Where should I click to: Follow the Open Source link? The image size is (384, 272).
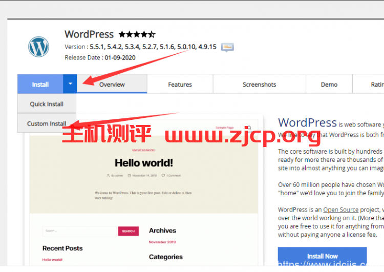tap(340, 210)
